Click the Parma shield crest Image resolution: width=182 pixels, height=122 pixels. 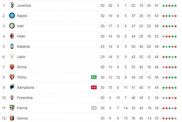12,108
